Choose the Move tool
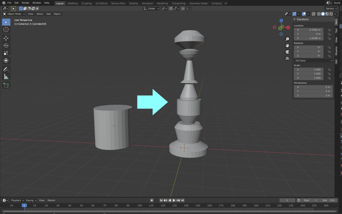Image resolution: width=342 pixels, height=214 pixels. (6, 38)
